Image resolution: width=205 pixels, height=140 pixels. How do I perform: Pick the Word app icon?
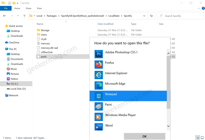click(99, 127)
